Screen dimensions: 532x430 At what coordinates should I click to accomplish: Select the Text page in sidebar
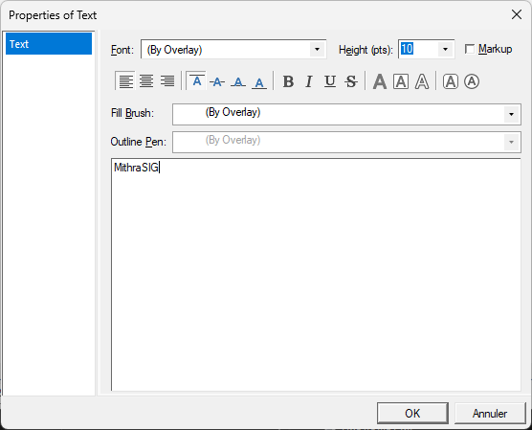pos(49,44)
